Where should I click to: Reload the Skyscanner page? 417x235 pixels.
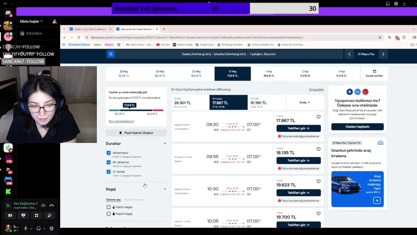(x=79, y=38)
